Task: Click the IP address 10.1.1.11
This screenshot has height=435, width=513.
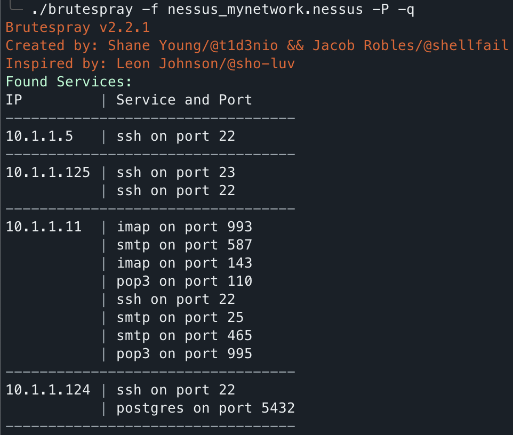Action: click(x=44, y=227)
